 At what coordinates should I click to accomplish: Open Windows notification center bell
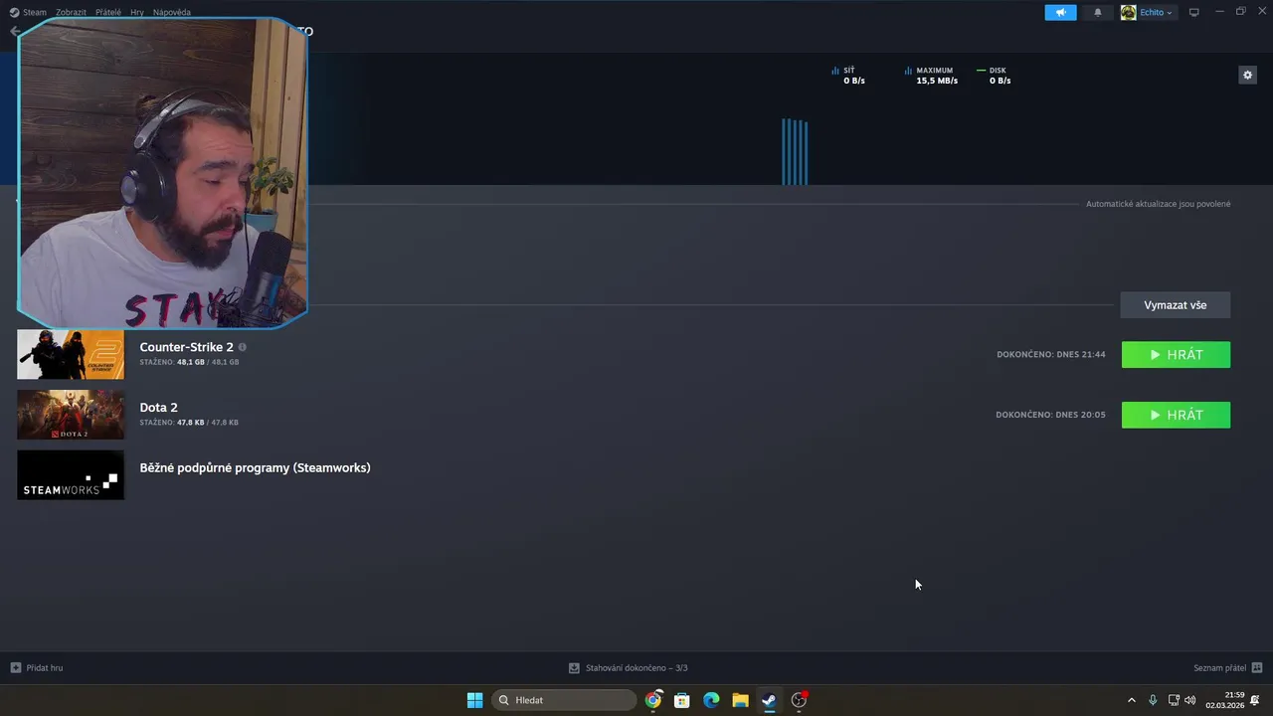(x=1256, y=700)
